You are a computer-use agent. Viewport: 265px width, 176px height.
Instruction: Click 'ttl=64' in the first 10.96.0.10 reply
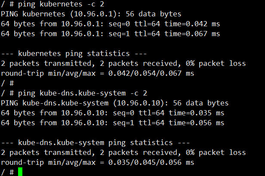(x=151, y=113)
